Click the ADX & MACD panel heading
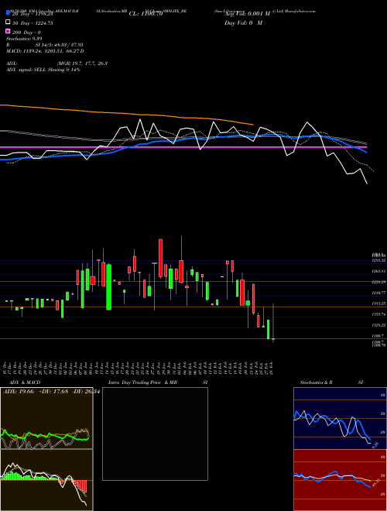Screen dimensions: 387x511 (25, 382)
